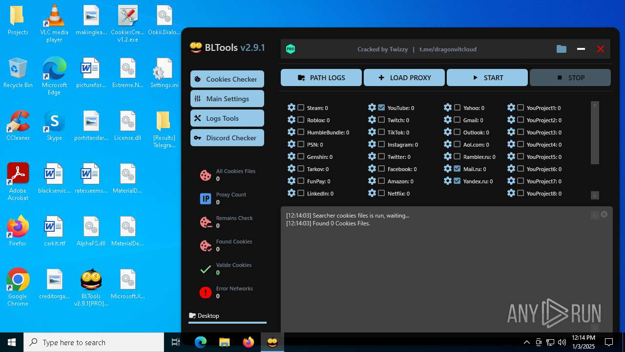Viewport: 625px width, 352px height.
Task: Open settings gear for Netflix
Action: click(372, 193)
